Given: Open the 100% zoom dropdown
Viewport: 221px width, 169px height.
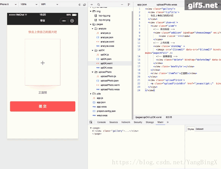Looking at the screenshot, I should click(x=29, y=4).
